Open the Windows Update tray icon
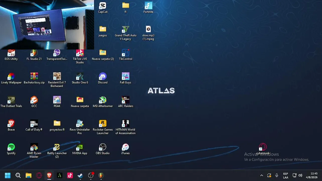The height and width of the screenshot is (181, 322). (269, 175)
